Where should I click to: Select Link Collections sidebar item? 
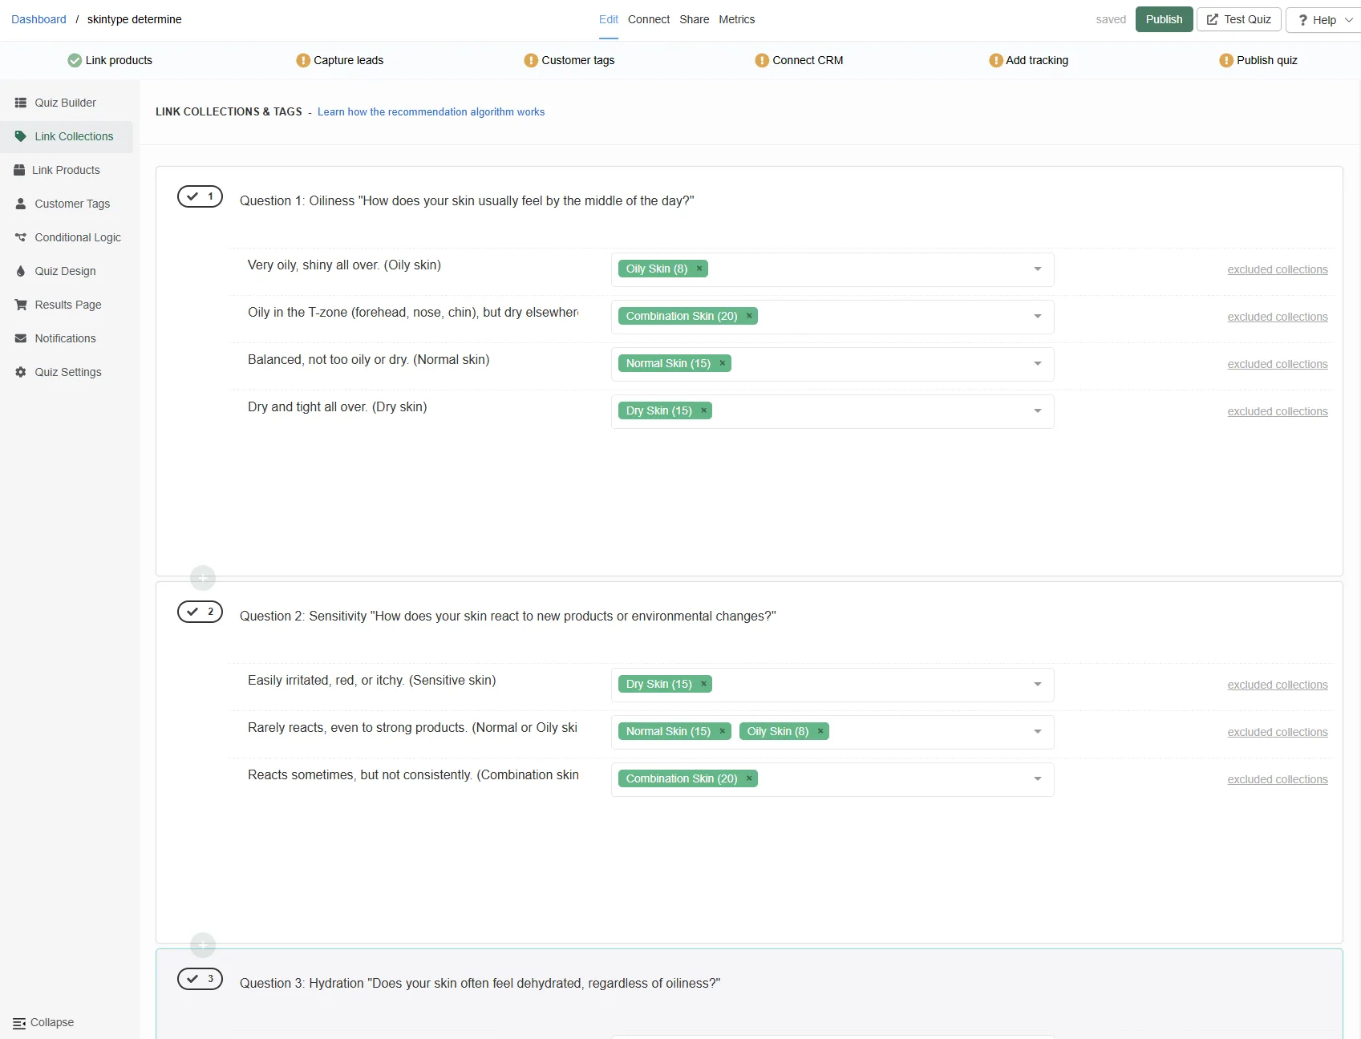[66, 136]
